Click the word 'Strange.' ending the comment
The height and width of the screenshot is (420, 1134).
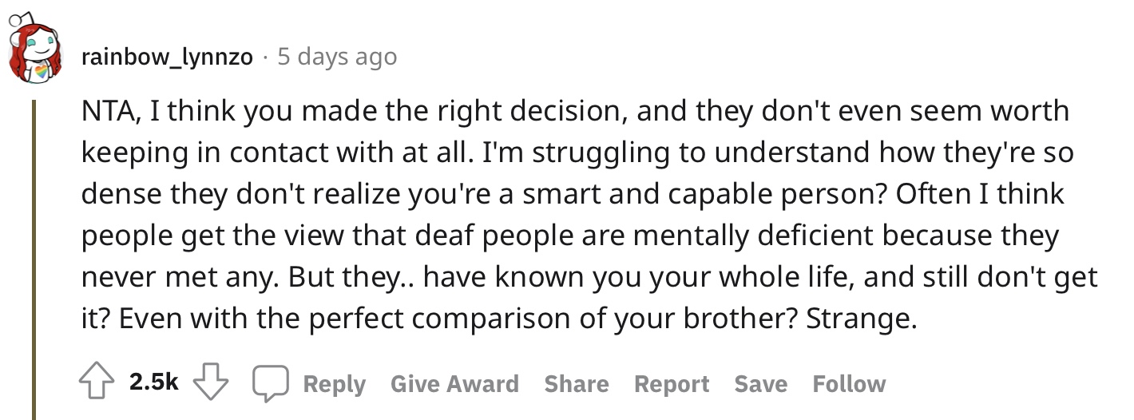coord(861,319)
